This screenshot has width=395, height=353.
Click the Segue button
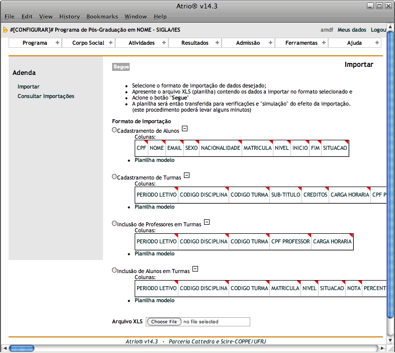click(x=122, y=66)
